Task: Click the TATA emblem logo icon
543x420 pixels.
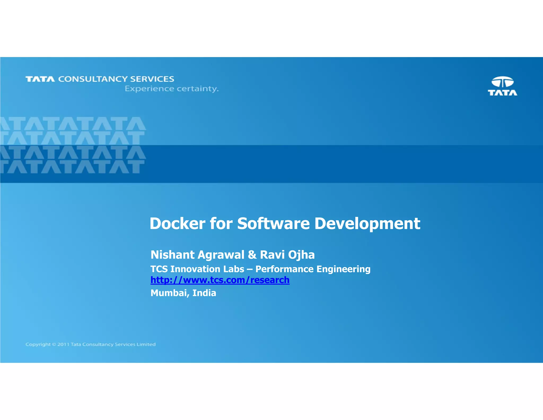Action: [x=502, y=82]
